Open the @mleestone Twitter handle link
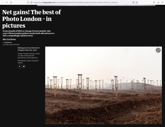165x127 pixels. click(8, 43)
